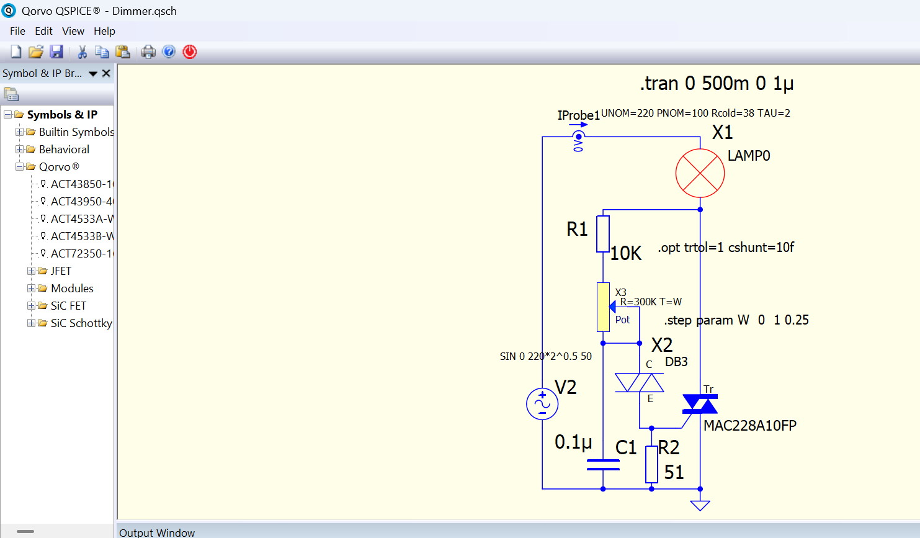Select the V2 sine voltage source symbol
The width and height of the screenshot is (920, 538).
[542, 404]
